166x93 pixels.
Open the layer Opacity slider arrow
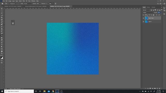click(161, 13)
